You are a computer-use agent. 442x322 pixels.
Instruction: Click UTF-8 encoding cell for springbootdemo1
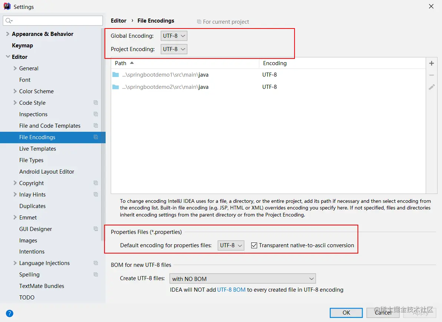tap(269, 75)
